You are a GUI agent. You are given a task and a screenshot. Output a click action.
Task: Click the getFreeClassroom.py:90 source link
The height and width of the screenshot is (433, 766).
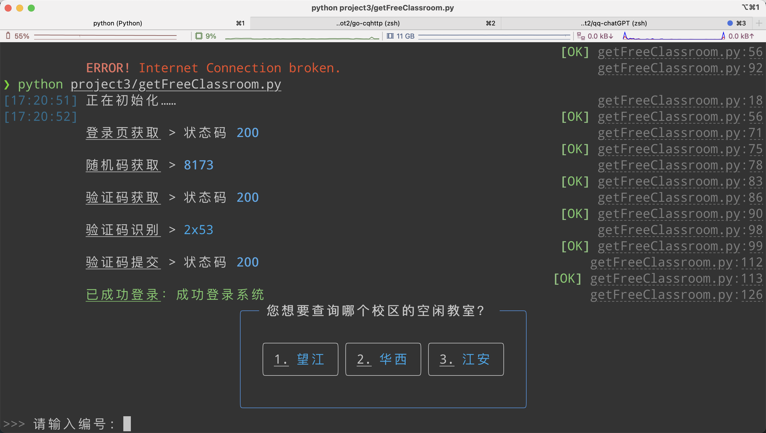click(680, 214)
